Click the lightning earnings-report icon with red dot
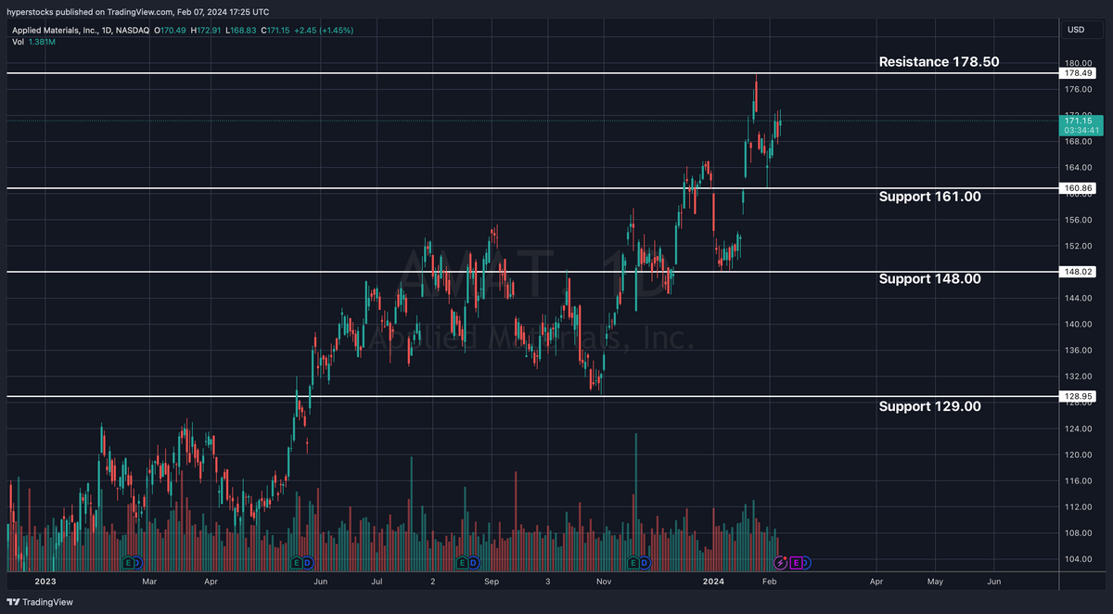1113x614 pixels. pyautogui.click(x=780, y=562)
